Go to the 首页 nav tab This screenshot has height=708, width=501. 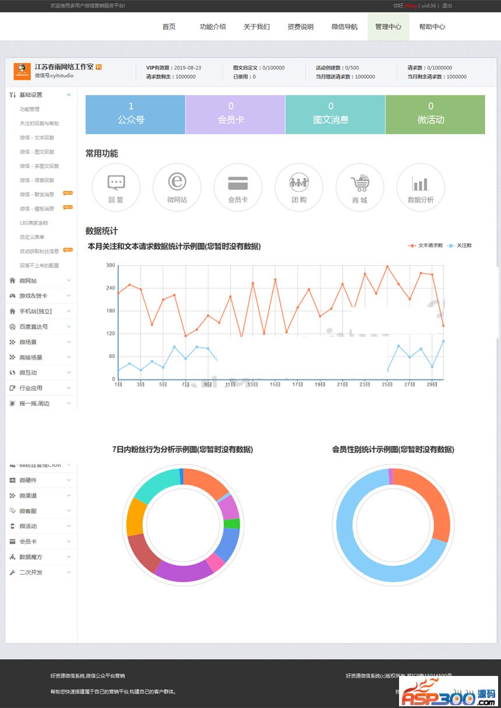(169, 27)
